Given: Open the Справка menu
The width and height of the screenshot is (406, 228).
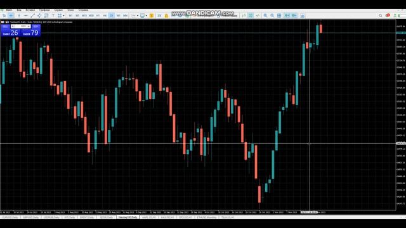Looking at the screenshot, I should [x=83, y=10].
